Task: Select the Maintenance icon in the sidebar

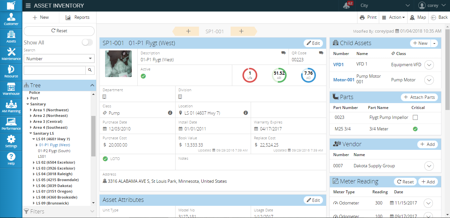Action: click(11, 55)
